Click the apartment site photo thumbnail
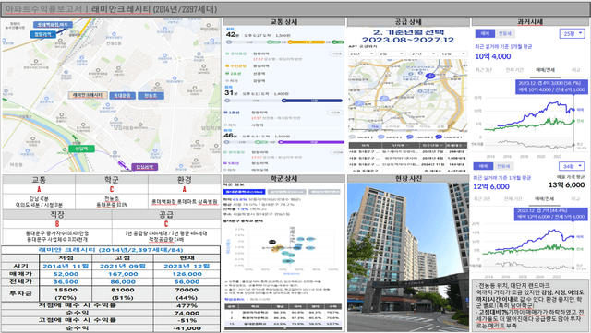The height and width of the screenshot is (333, 591). 408,257
